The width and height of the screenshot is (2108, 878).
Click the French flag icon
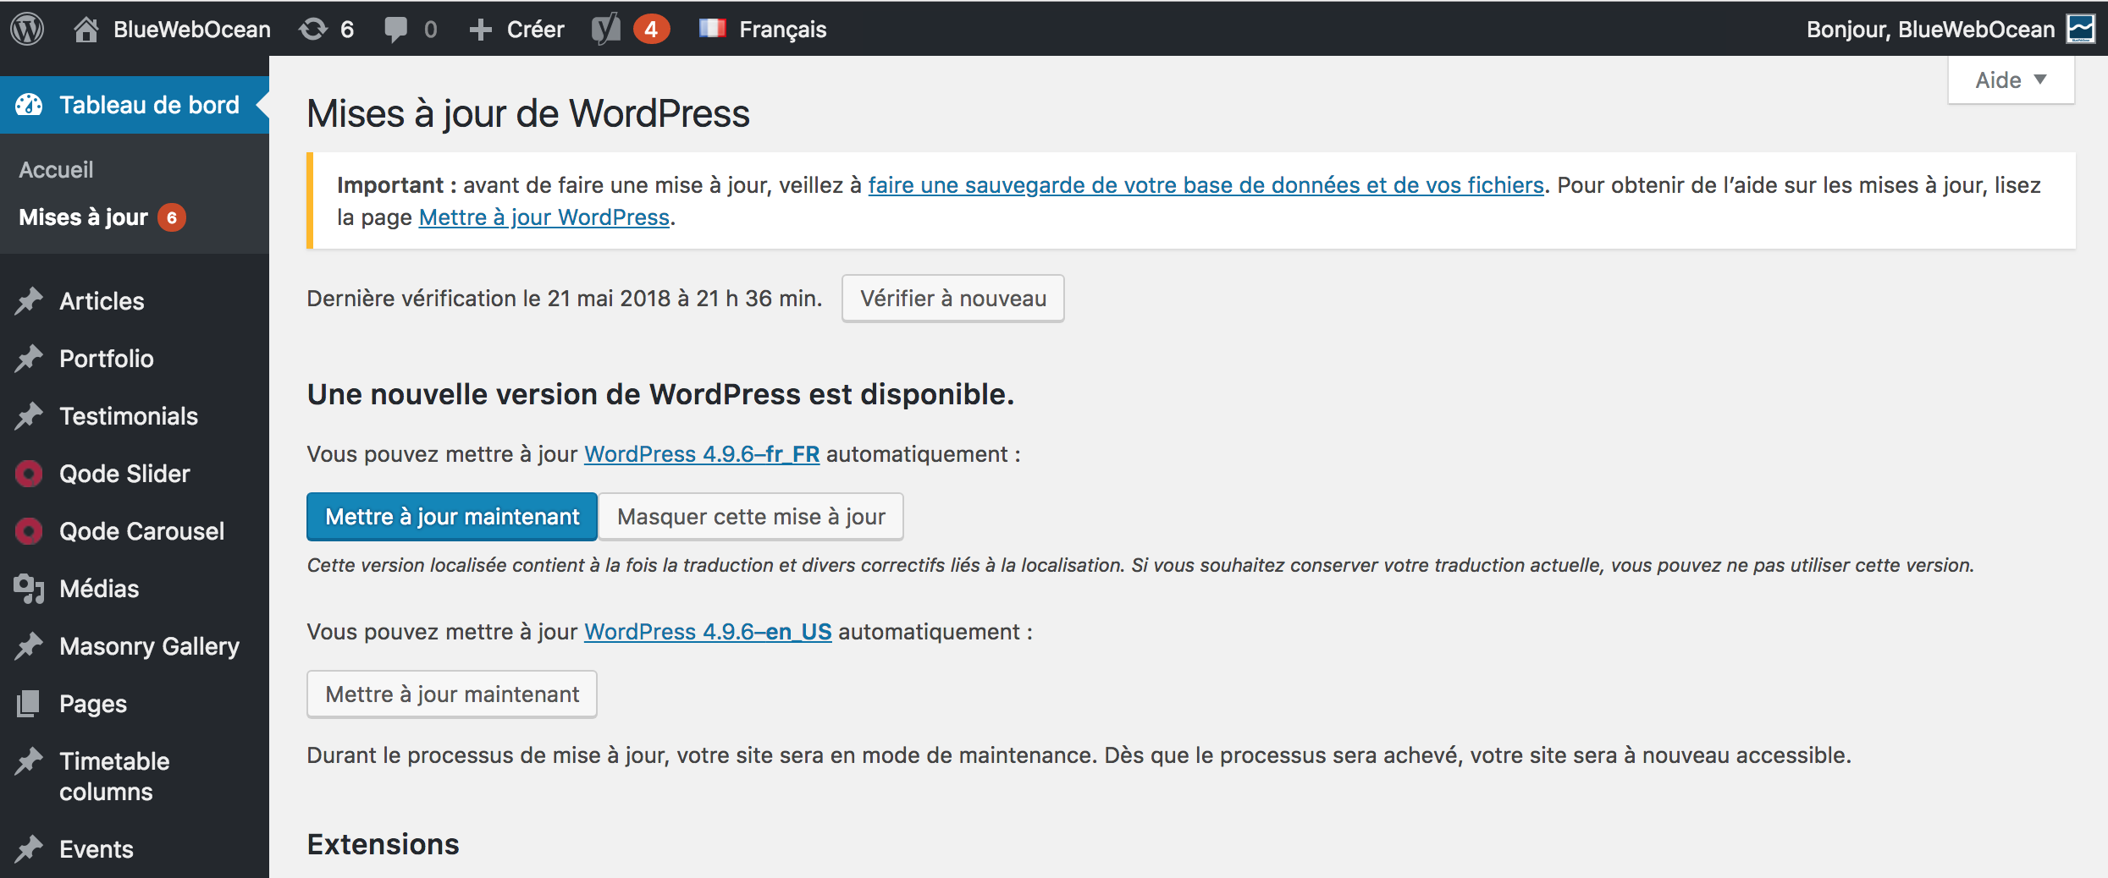click(x=712, y=28)
